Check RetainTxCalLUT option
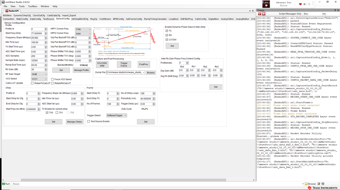 (x=32, y=83)
